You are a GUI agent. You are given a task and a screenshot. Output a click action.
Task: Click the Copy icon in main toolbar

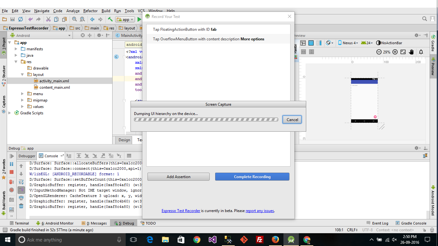(x=56, y=20)
